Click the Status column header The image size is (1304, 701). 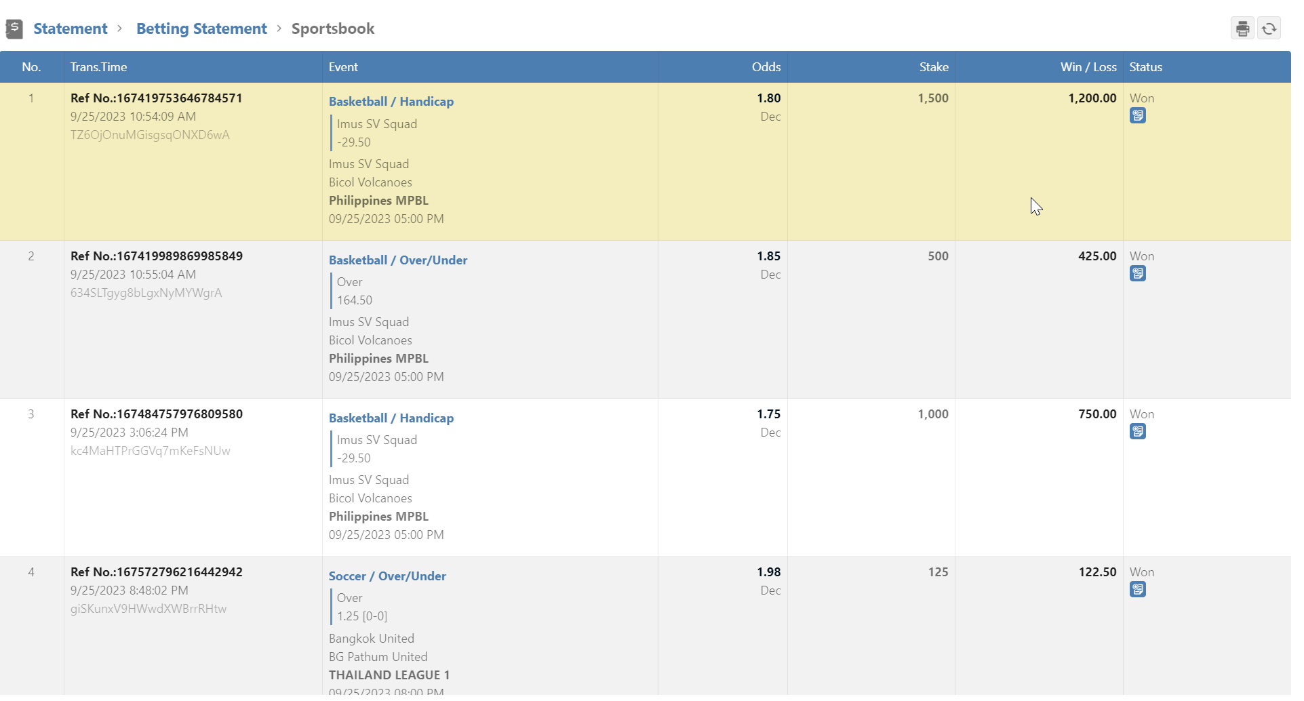pyautogui.click(x=1145, y=67)
